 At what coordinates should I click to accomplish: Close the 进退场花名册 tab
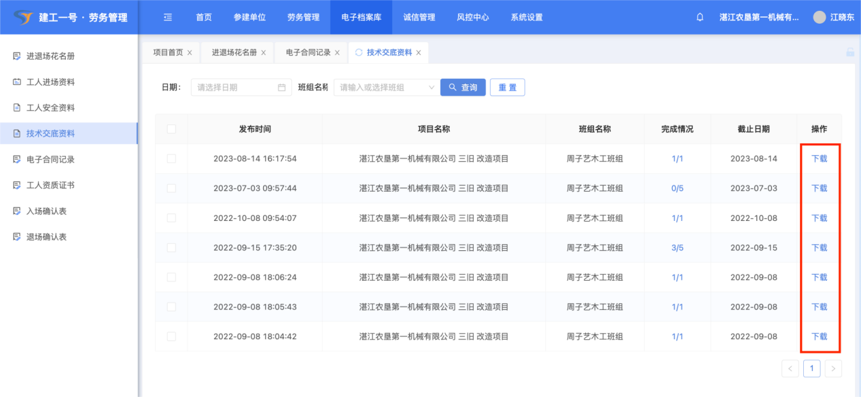[264, 52]
